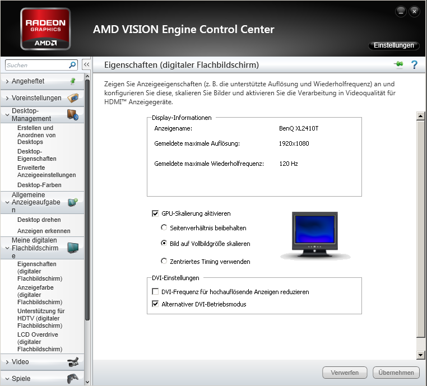Click the Radeon Graphics AMD logo
Viewport: 427px width, 386px height.
45,29
